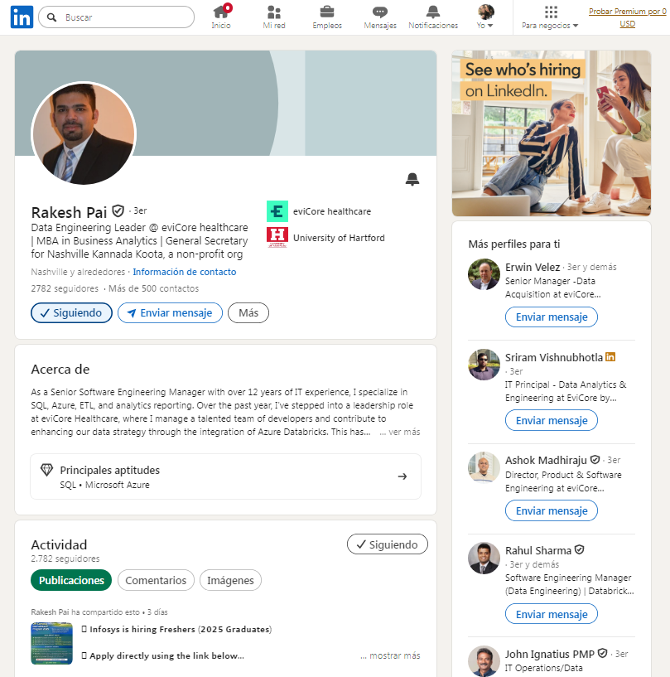
Task: Open Sriram Vishnubhotla name link
Action: 554,357
